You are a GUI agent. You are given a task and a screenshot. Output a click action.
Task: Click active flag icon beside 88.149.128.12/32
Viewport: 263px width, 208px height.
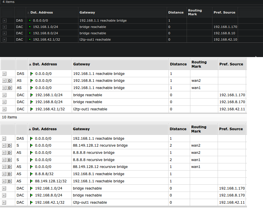[x=31, y=181]
